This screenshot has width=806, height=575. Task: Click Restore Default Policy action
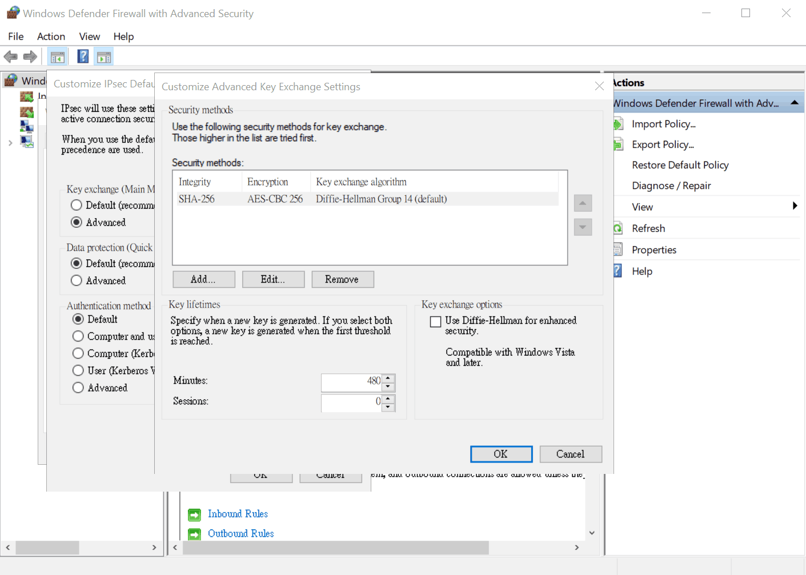pos(680,165)
